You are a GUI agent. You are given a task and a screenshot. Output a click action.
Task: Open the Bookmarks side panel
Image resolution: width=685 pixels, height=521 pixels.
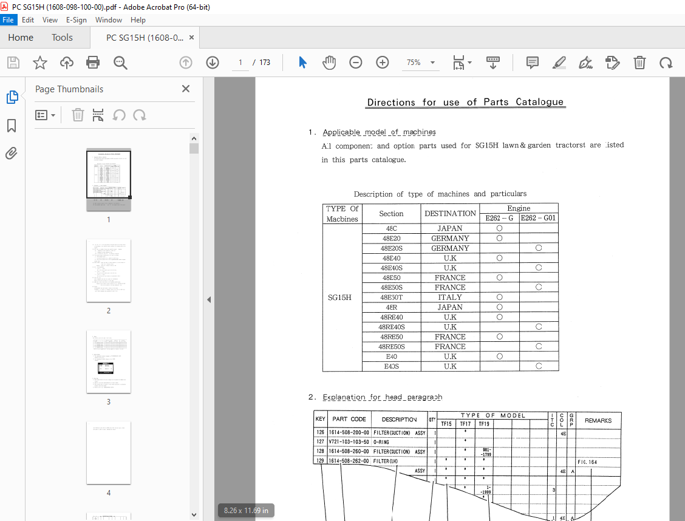coord(12,125)
